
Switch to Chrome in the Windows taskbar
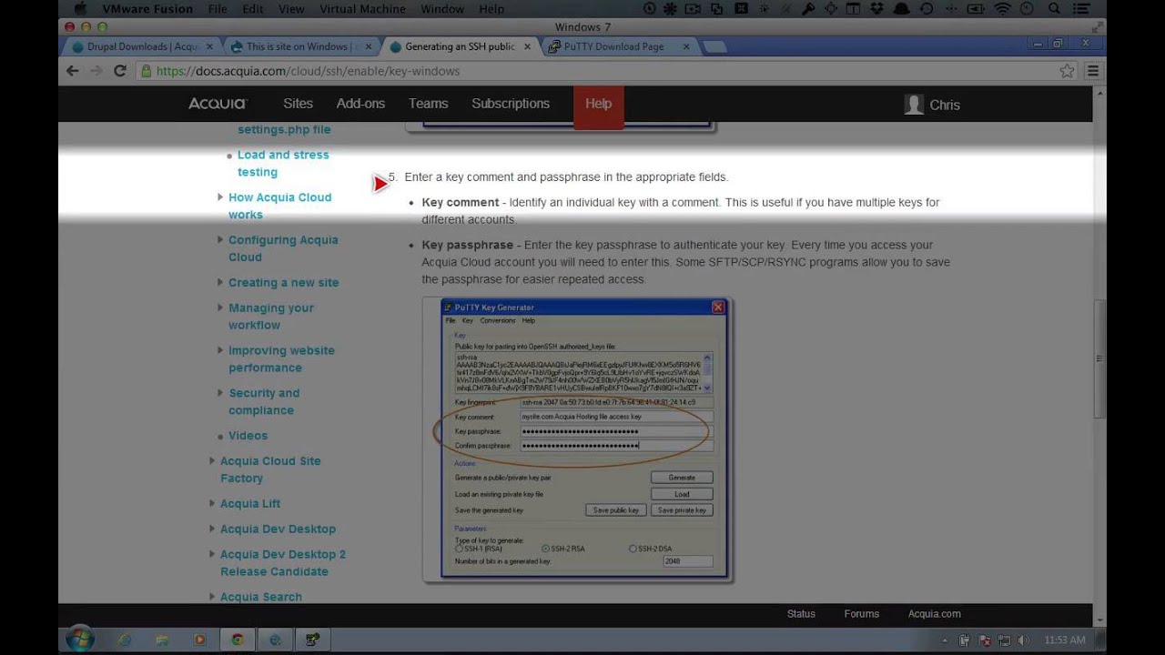[237, 640]
